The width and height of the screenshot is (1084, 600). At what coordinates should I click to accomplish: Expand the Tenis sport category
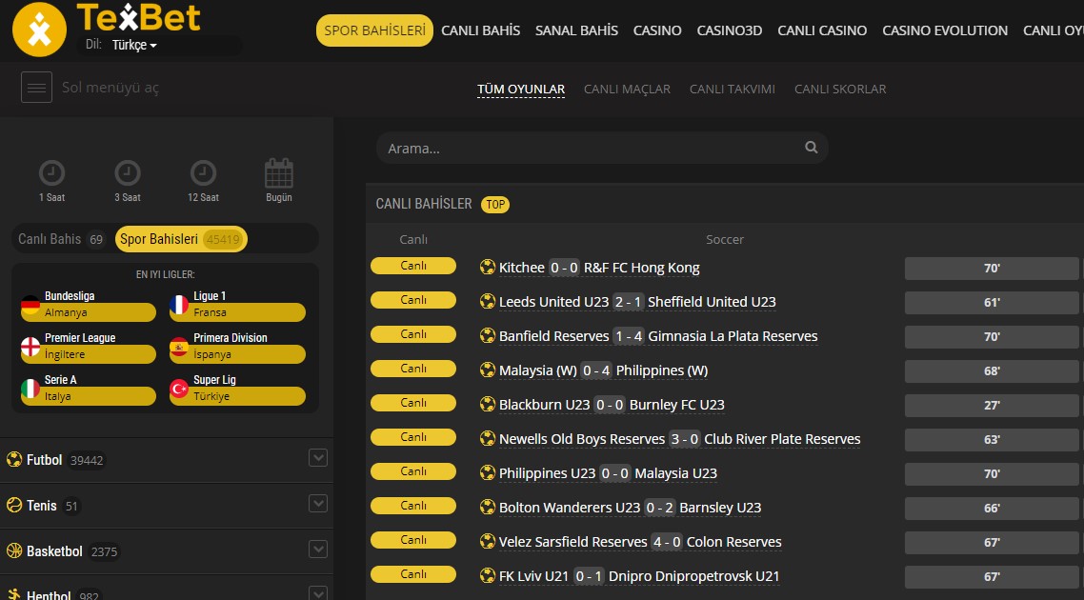click(318, 505)
